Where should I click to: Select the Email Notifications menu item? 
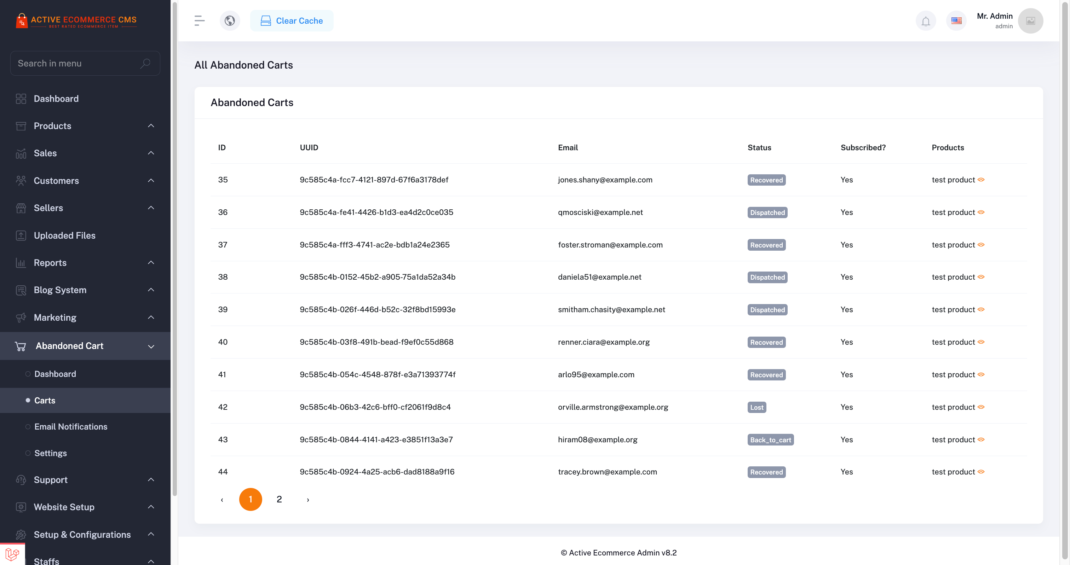[x=71, y=426]
